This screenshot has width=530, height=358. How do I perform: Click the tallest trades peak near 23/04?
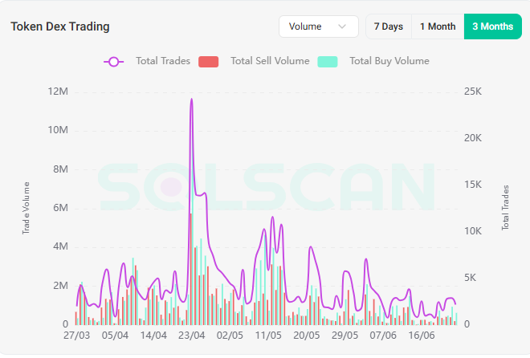pos(191,100)
